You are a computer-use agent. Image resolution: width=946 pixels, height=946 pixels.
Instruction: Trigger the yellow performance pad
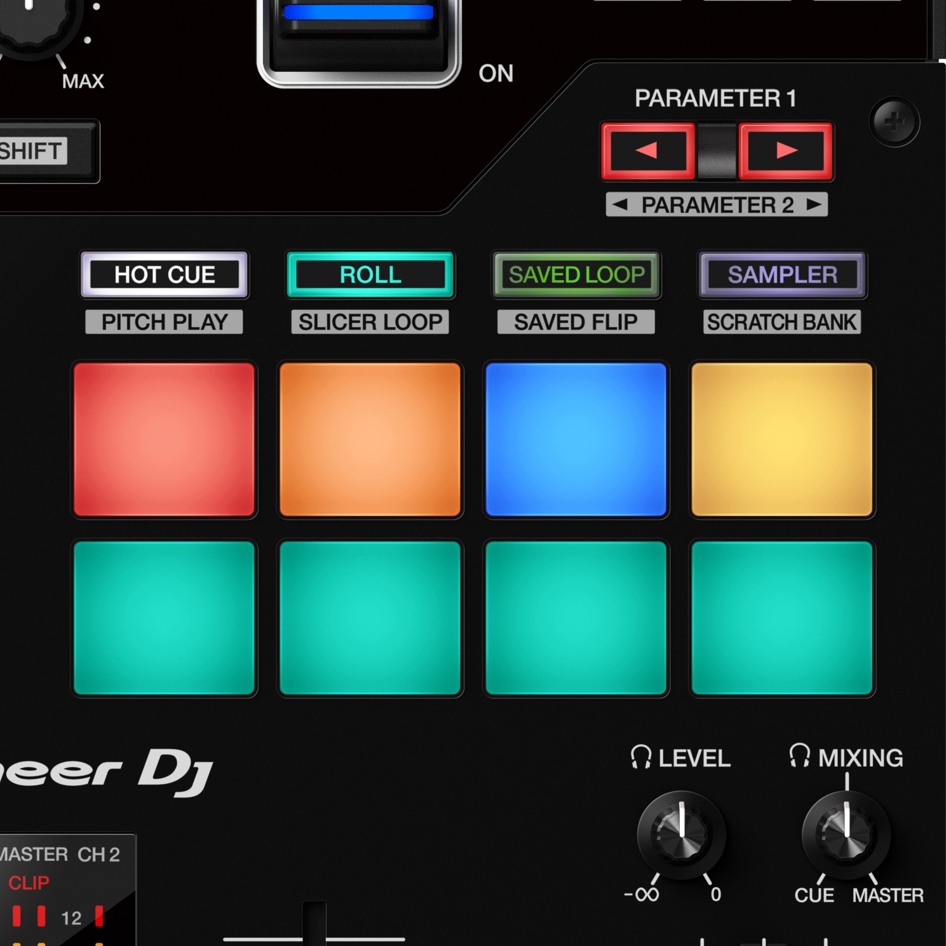(x=781, y=439)
